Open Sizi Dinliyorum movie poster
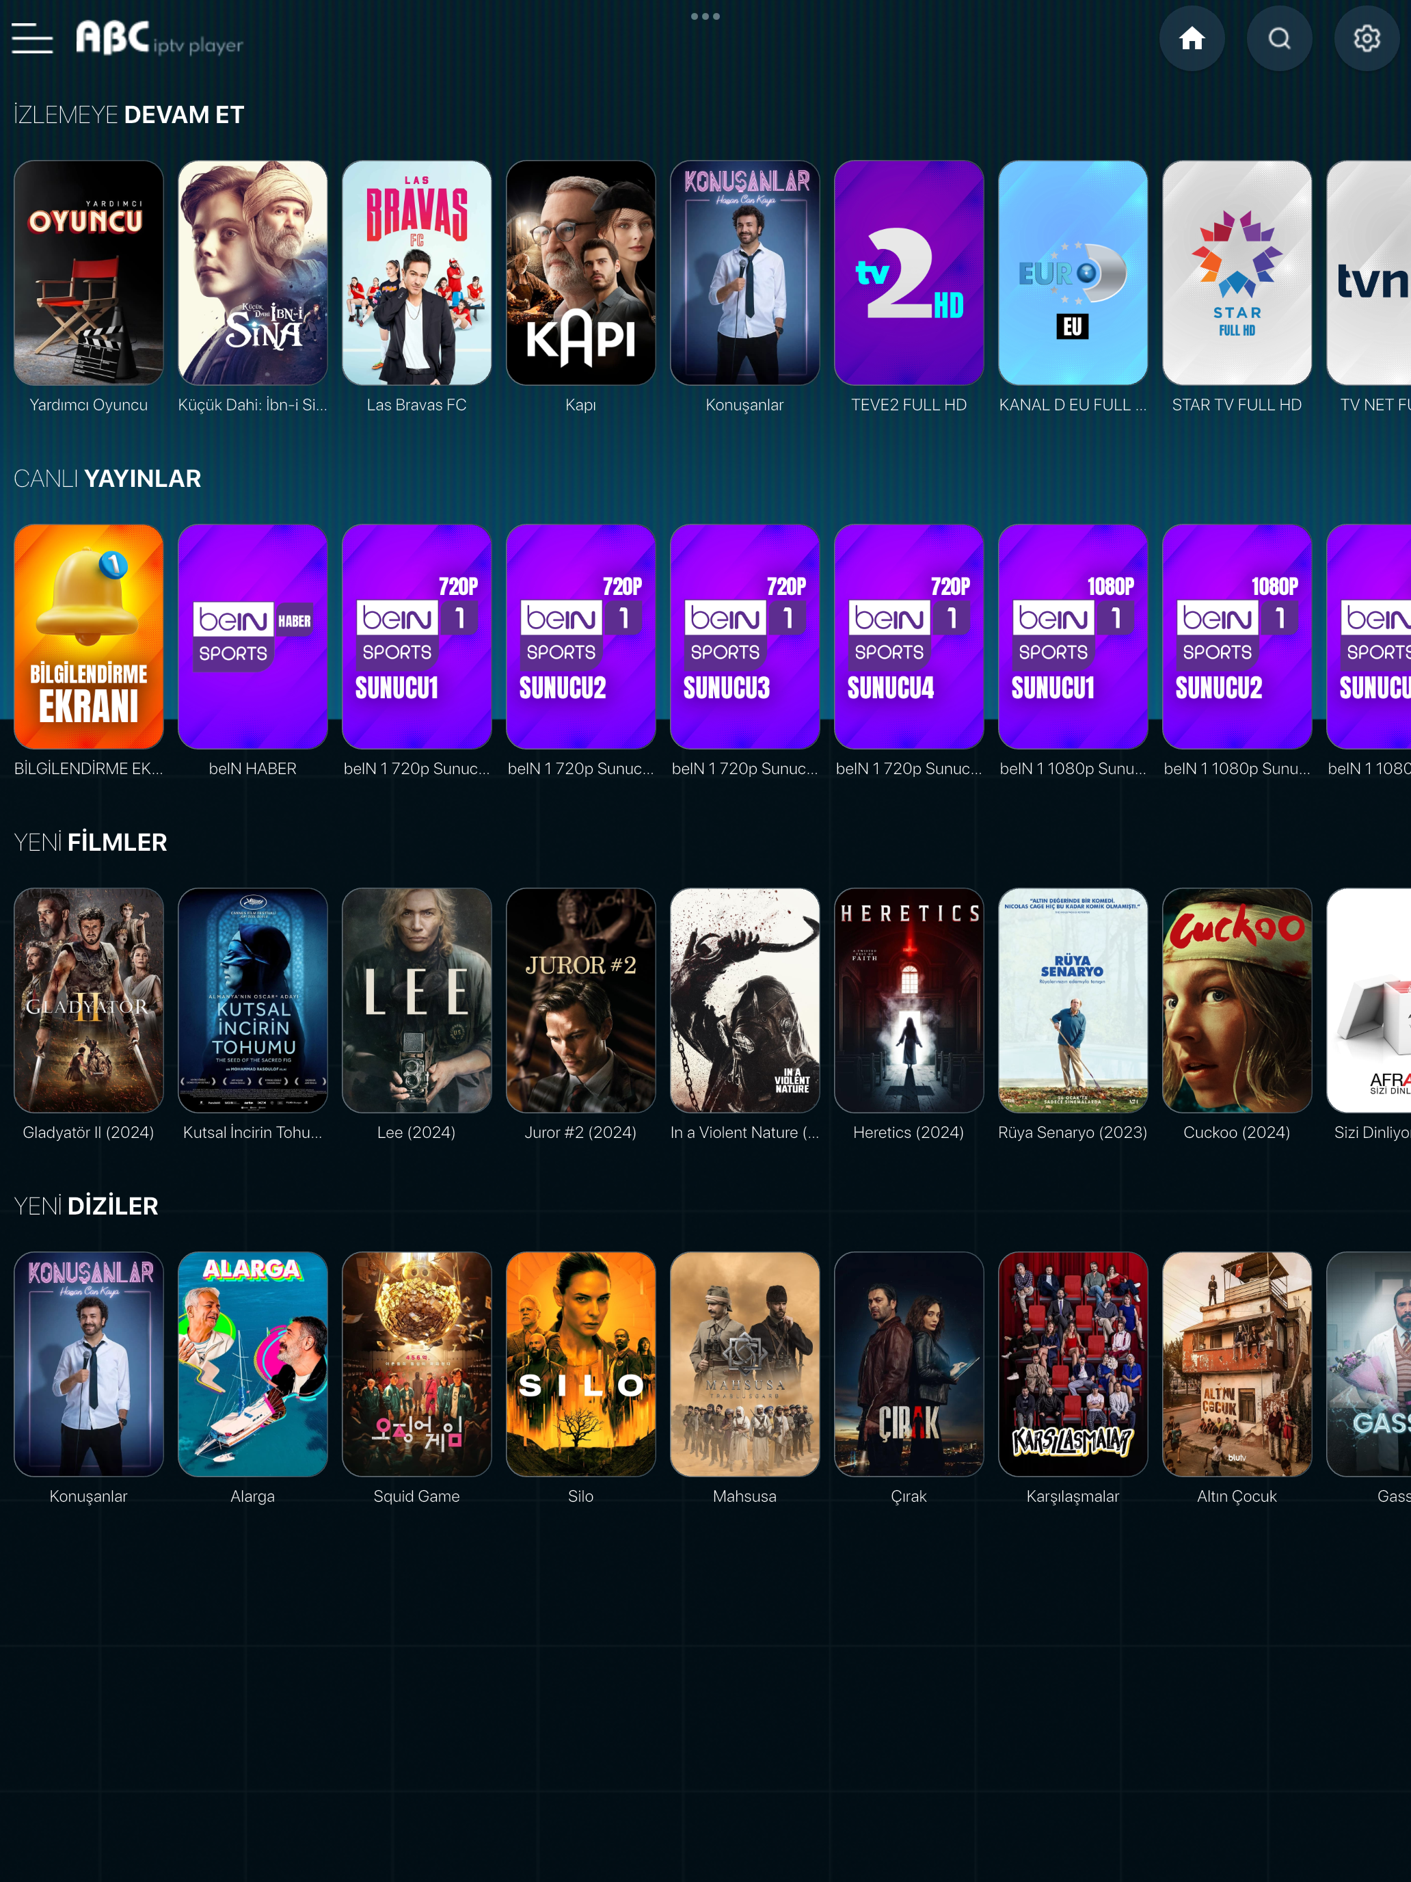Image resolution: width=1411 pixels, height=1882 pixels. (1369, 1000)
